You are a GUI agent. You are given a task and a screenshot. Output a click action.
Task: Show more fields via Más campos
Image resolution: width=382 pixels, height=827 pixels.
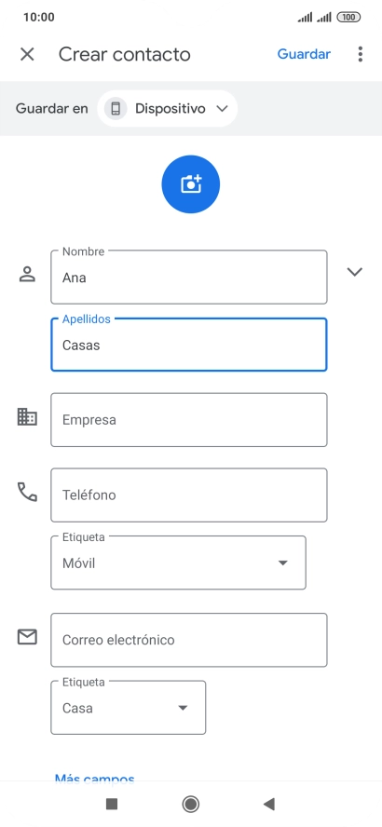point(94,778)
